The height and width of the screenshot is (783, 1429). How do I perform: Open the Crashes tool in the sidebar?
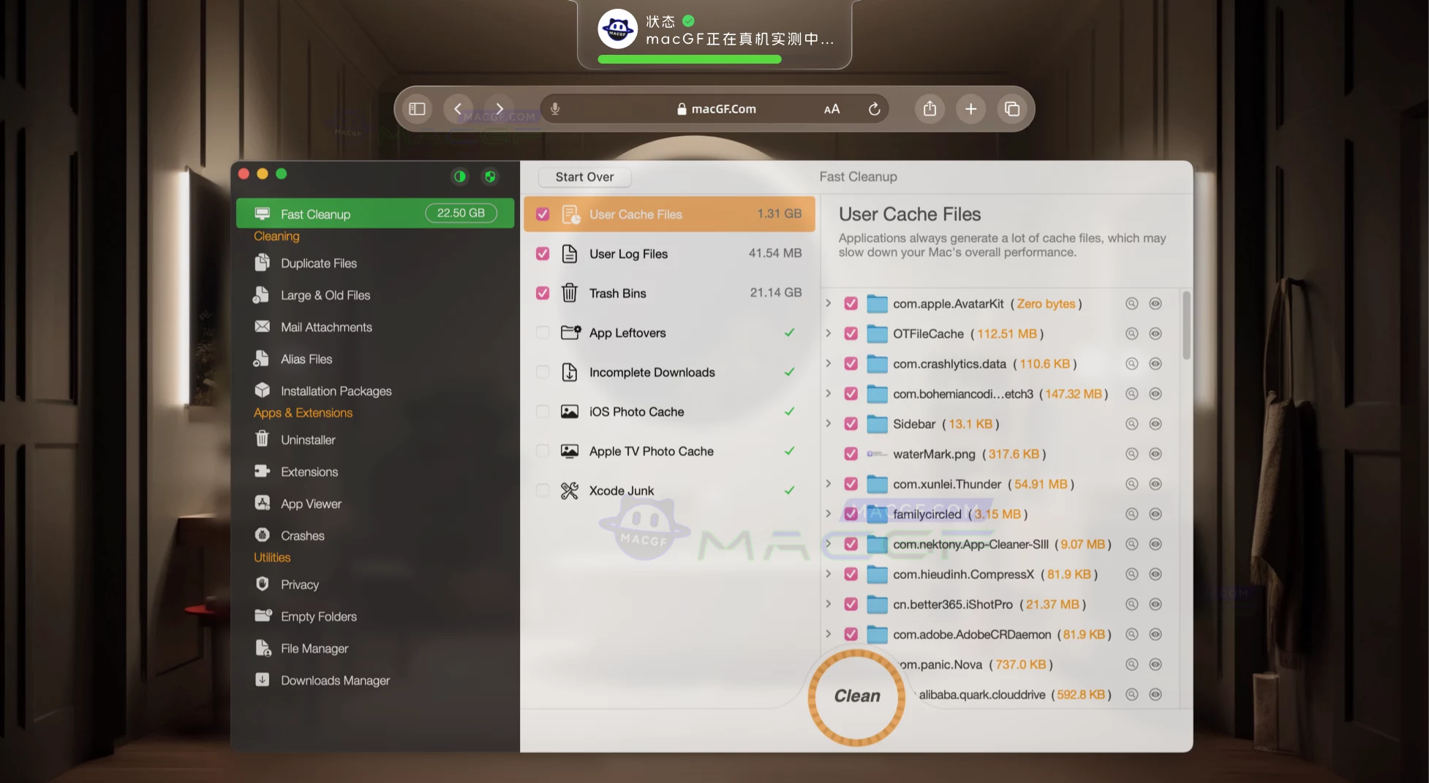302,534
